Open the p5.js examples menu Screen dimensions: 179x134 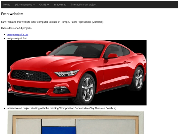coord(25,5)
